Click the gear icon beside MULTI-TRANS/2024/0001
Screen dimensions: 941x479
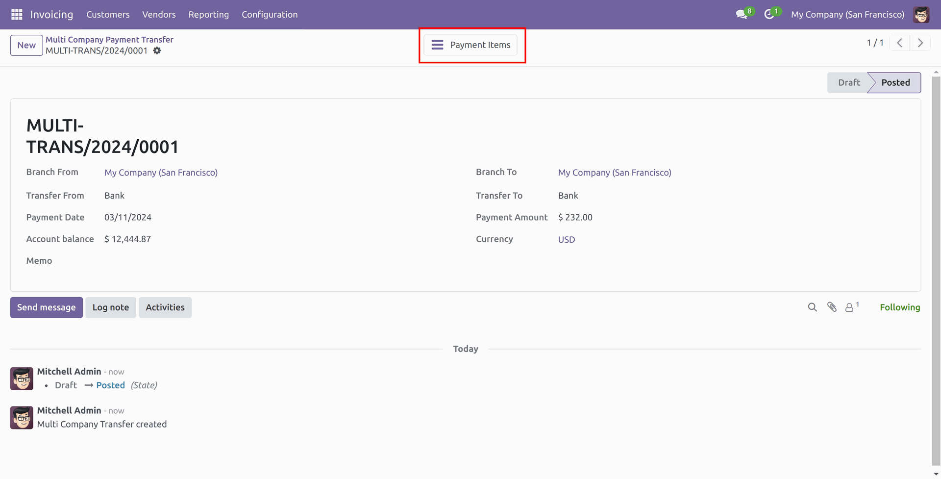click(157, 51)
